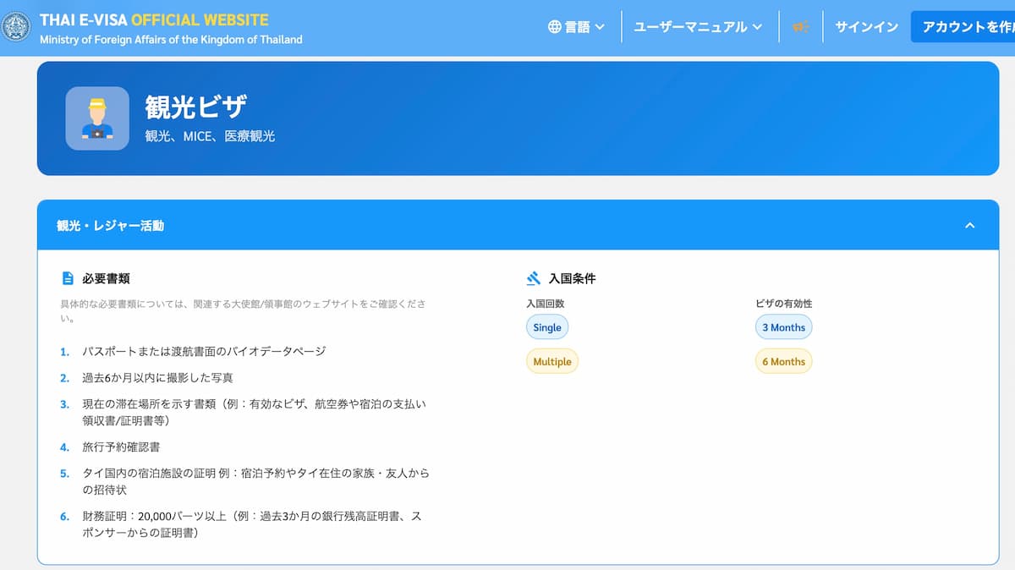Click the 観光ビザ heading

pyautogui.click(x=196, y=107)
